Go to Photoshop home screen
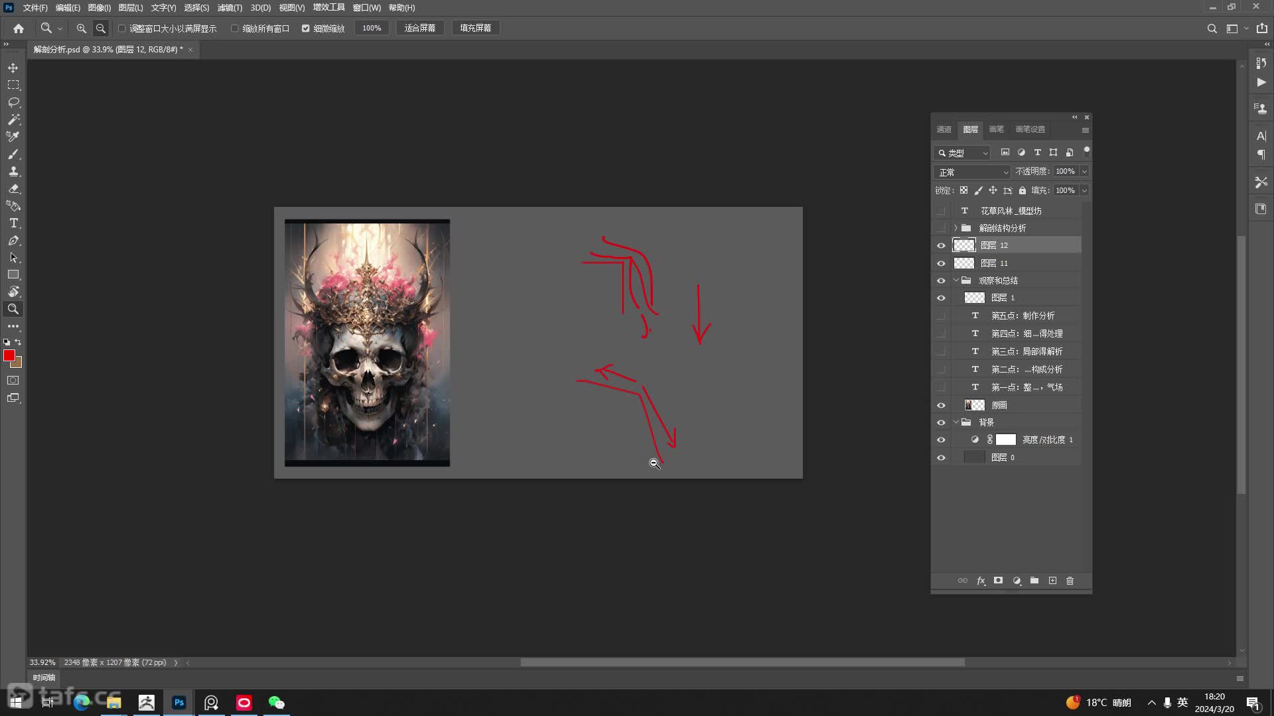This screenshot has width=1274, height=716. (19, 29)
